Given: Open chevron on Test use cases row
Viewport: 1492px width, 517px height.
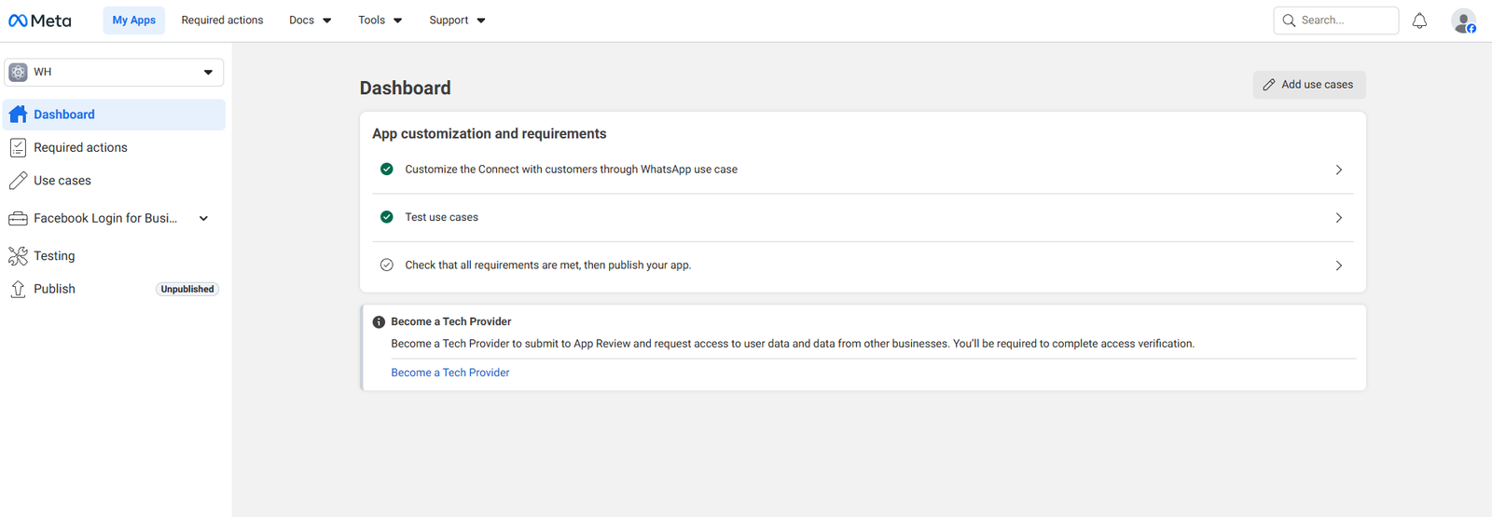Looking at the screenshot, I should click(1339, 218).
